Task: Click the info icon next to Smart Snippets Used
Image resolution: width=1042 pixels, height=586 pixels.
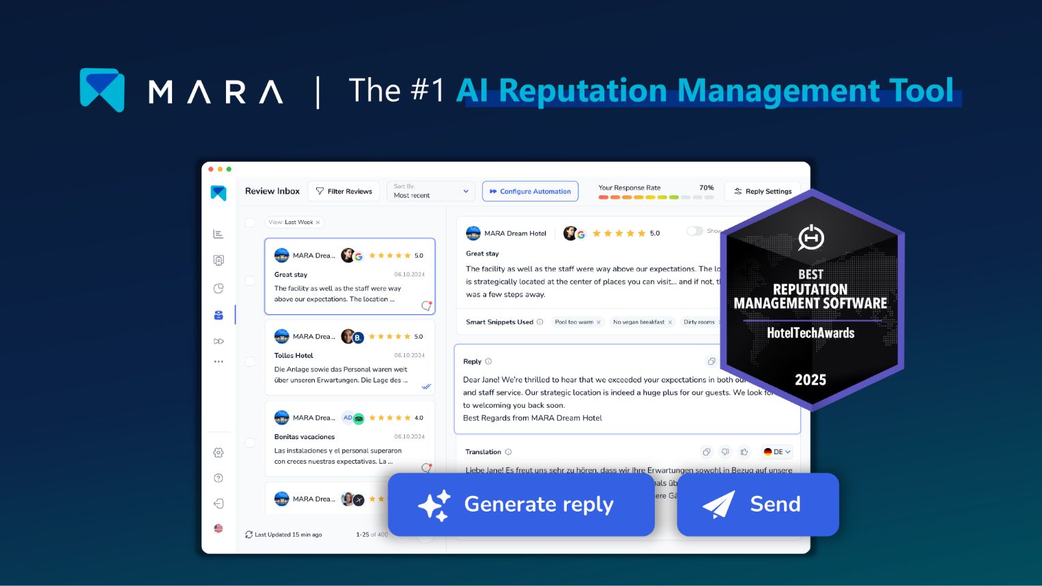Action: coord(540,322)
